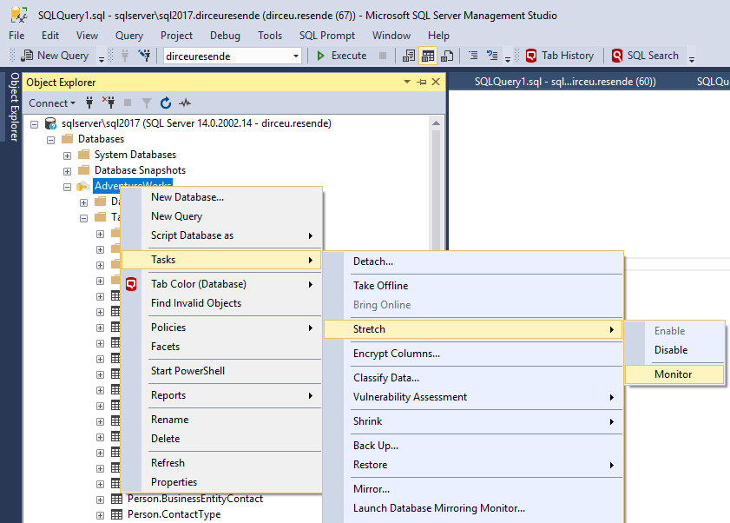Open the dirceuresende database dropdown
Viewport: 730px width, 523px height.
tap(295, 56)
